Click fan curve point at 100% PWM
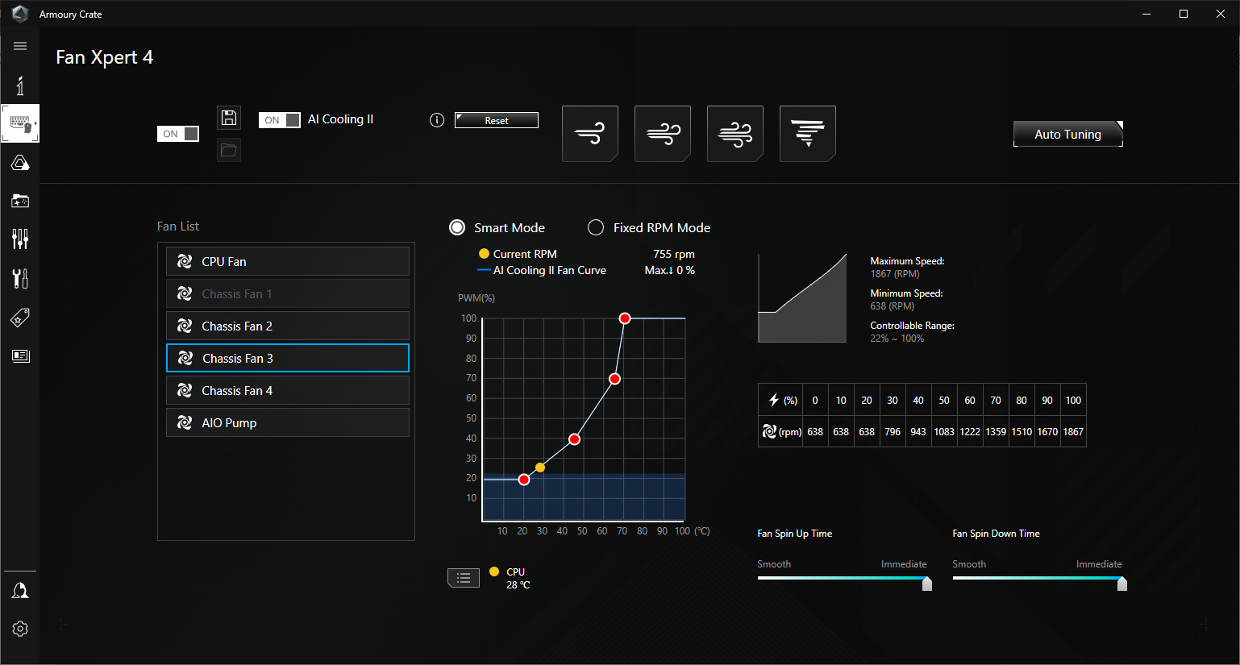This screenshot has width=1240, height=665. 625,318
